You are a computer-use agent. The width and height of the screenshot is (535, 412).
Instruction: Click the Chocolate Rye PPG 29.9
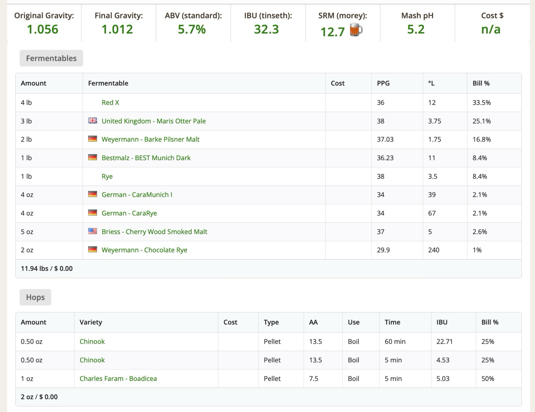[383, 250]
